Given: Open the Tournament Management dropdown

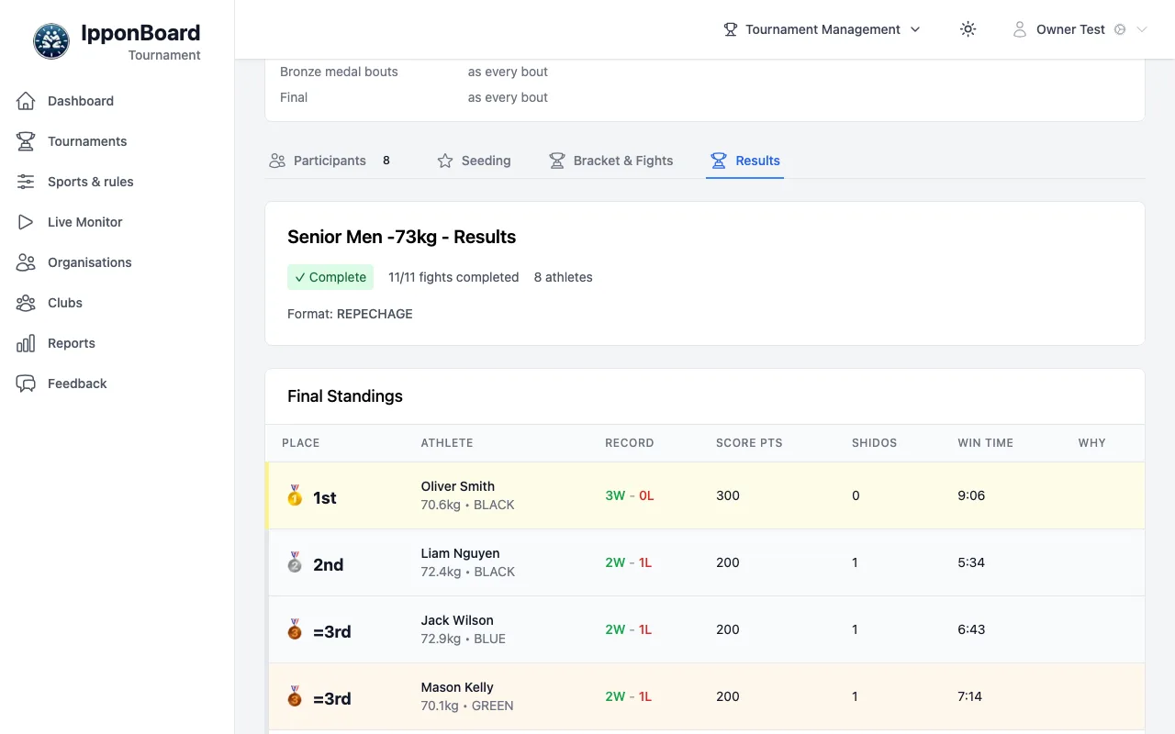Looking at the screenshot, I should click(x=822, y=29).
